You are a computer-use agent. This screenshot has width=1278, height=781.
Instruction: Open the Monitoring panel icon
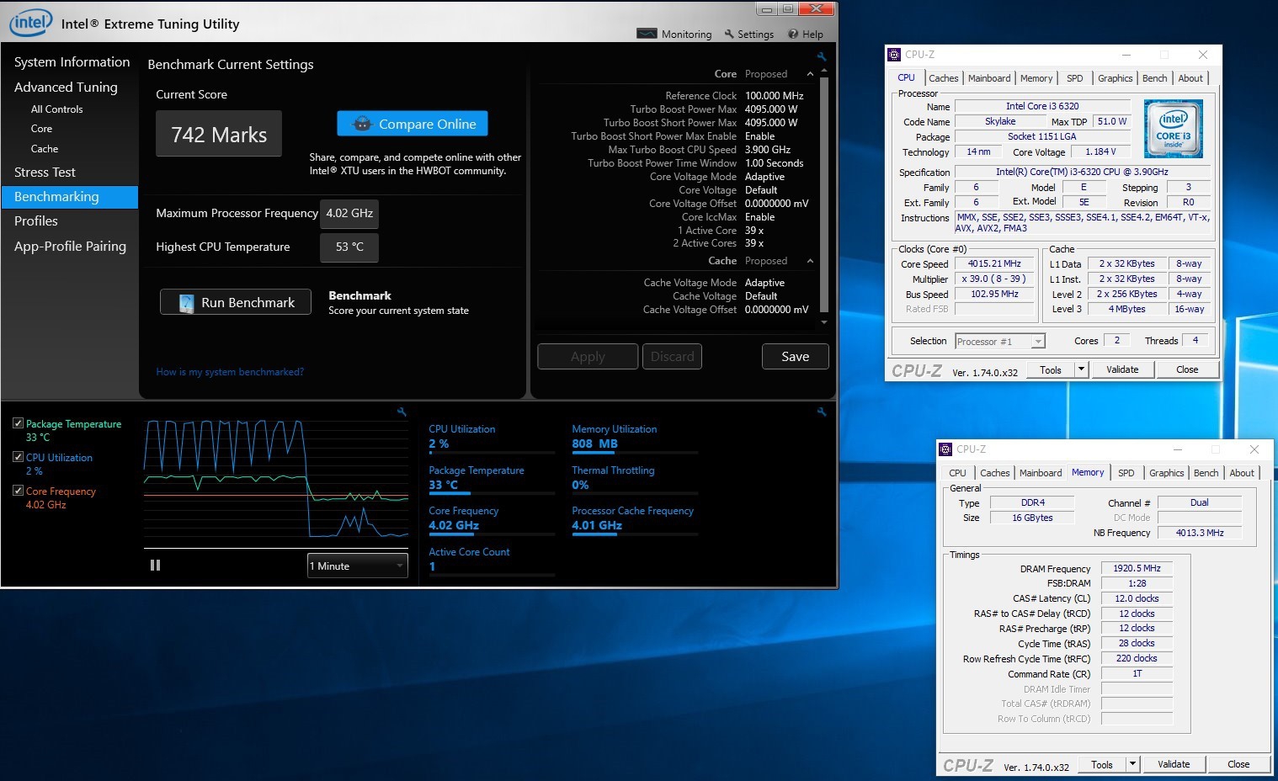tap(647, 34)
